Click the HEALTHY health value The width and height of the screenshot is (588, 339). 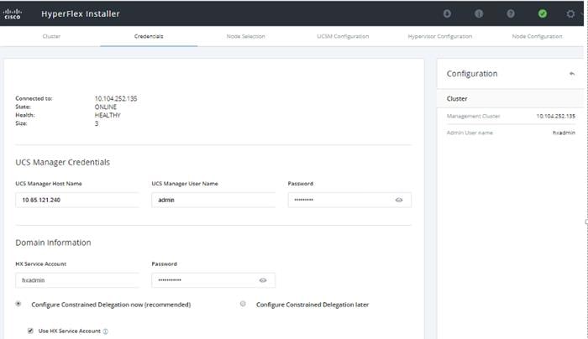coord(108,115)
